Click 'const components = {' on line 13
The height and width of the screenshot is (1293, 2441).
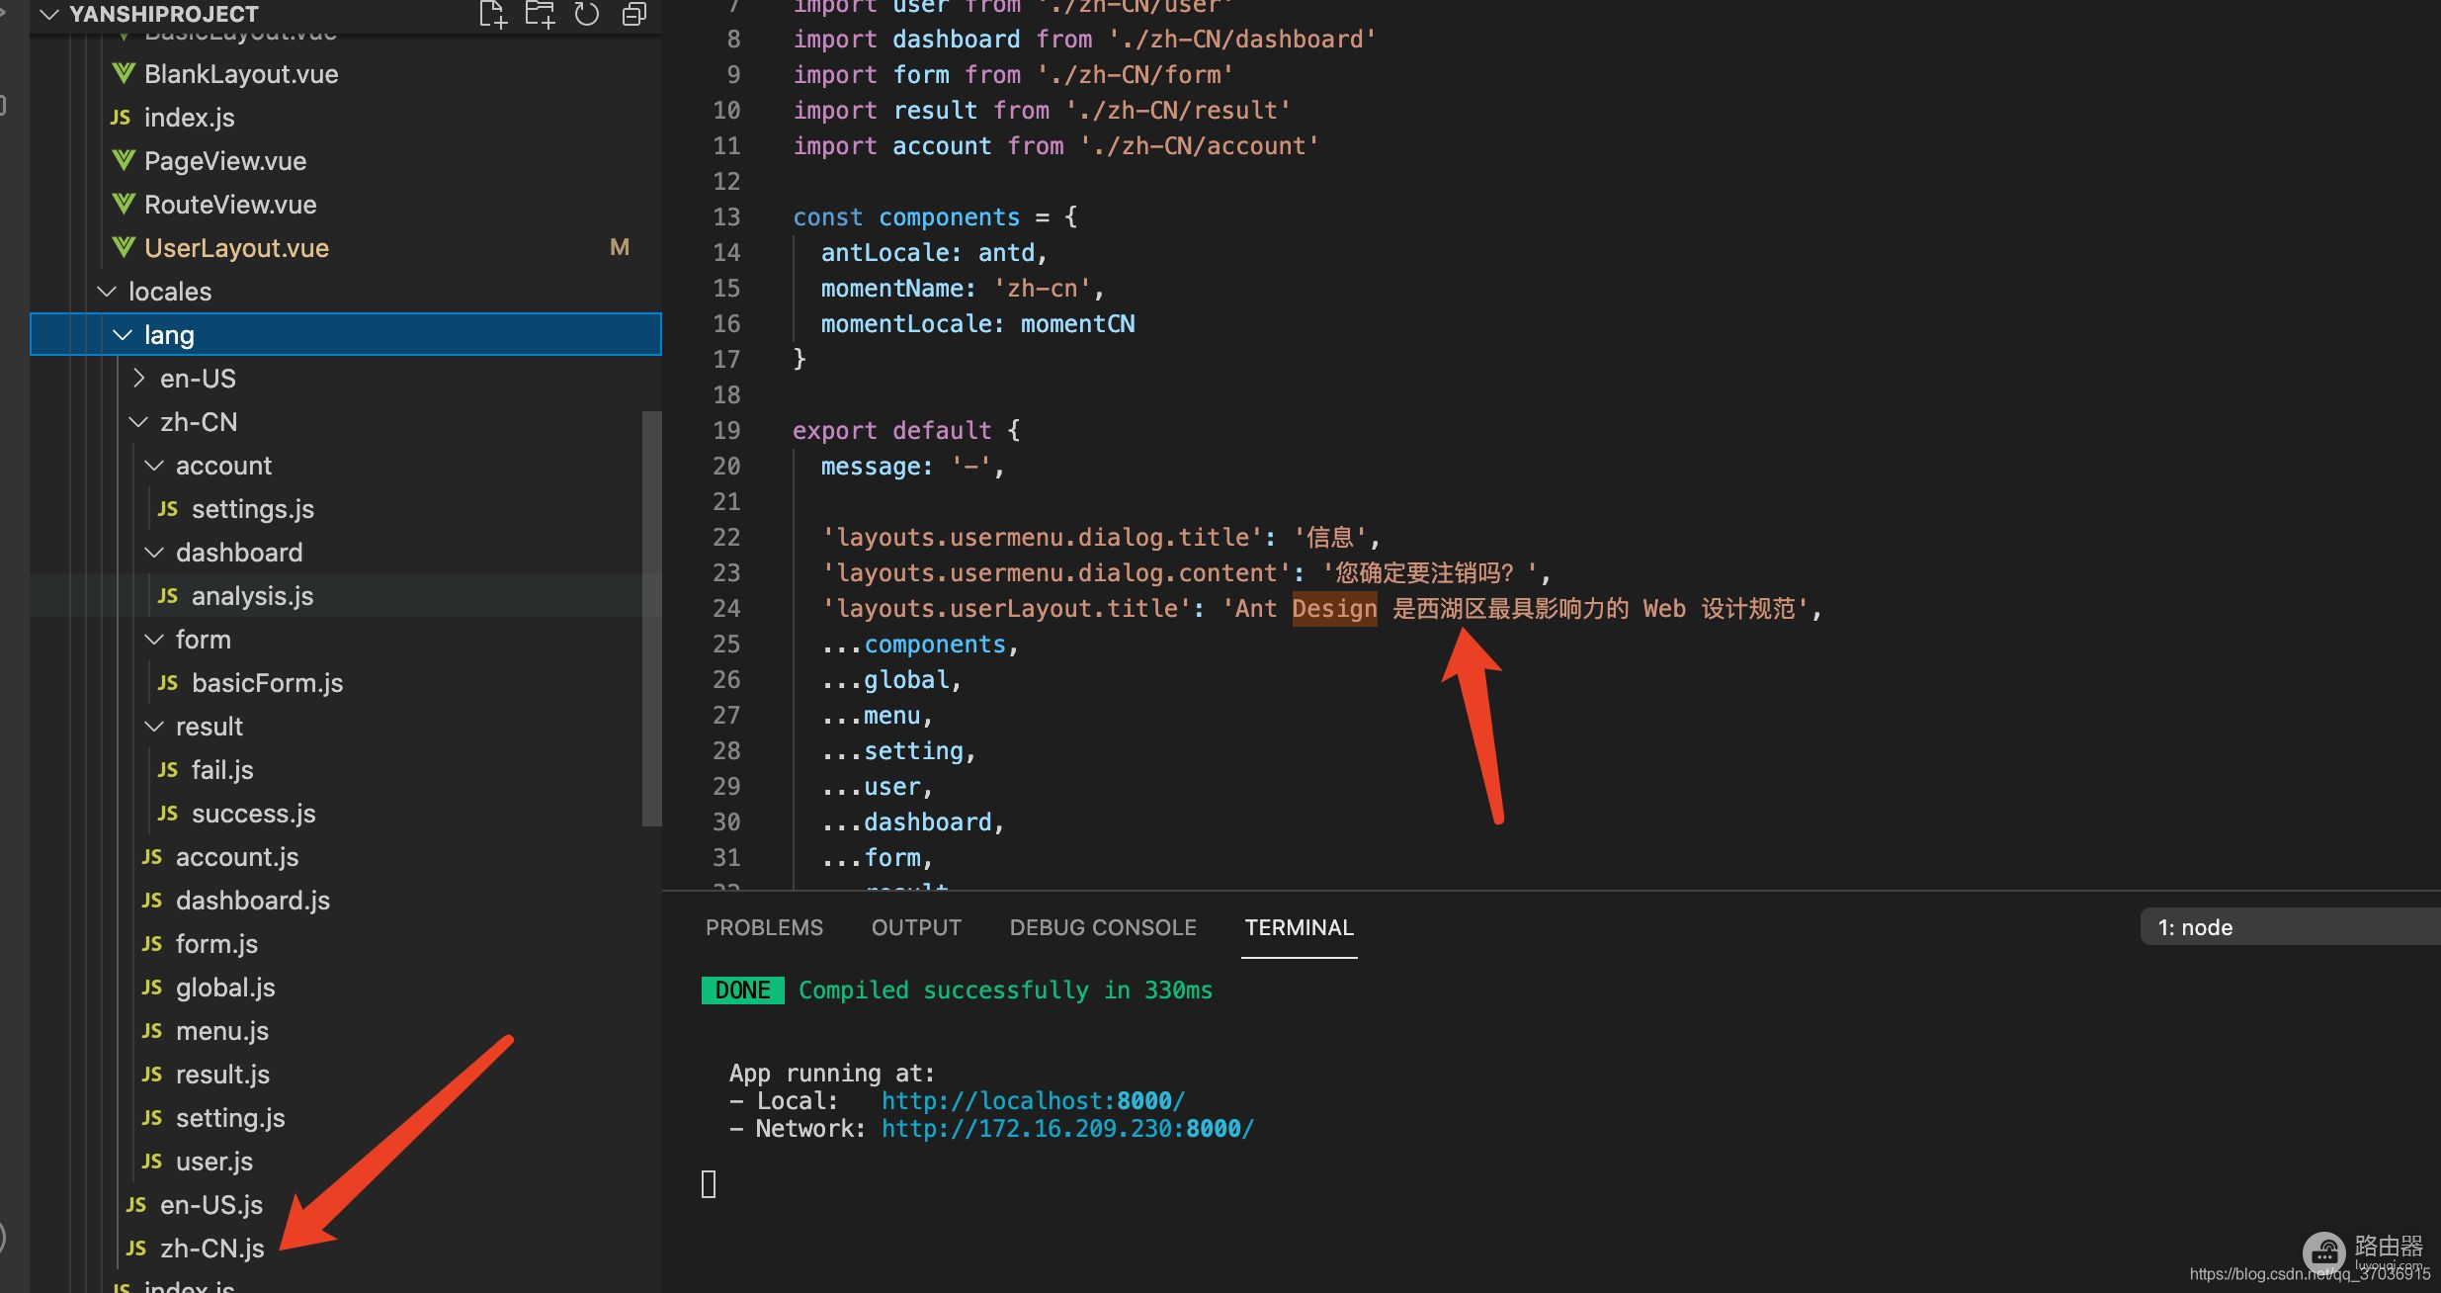[x=935, y=216]
